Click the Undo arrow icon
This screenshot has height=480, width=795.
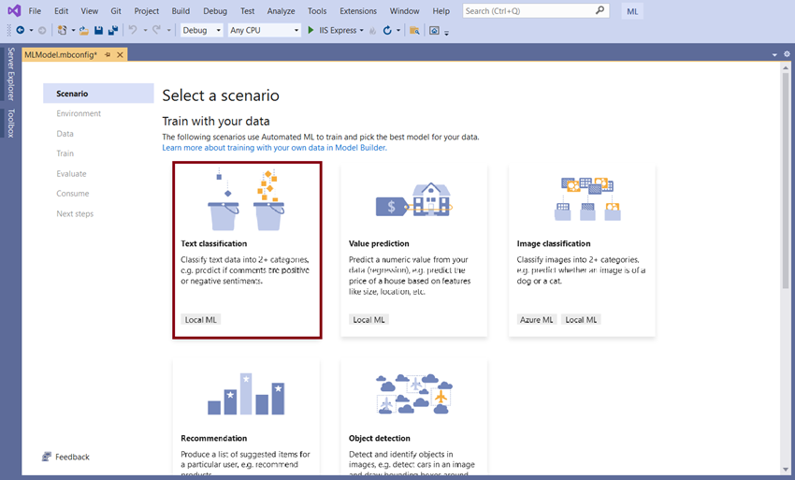[133, 30]
